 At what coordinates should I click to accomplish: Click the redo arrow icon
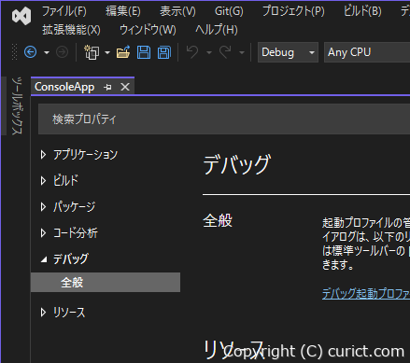pos(225,52)
